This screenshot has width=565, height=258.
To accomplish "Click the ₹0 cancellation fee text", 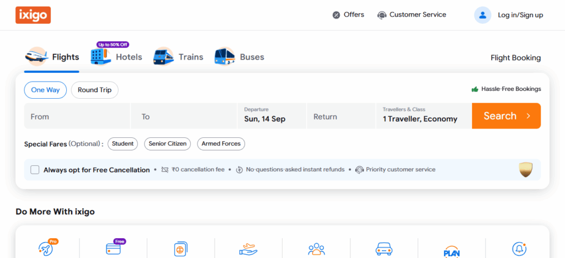I will (198, 169).
